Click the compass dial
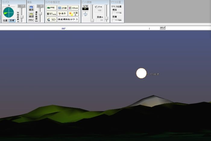 [8, 12]
